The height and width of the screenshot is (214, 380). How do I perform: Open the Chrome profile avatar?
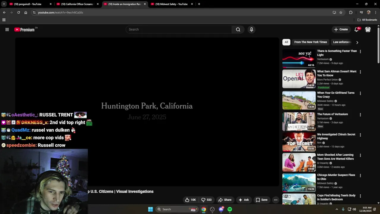click(x=368, y=12)
